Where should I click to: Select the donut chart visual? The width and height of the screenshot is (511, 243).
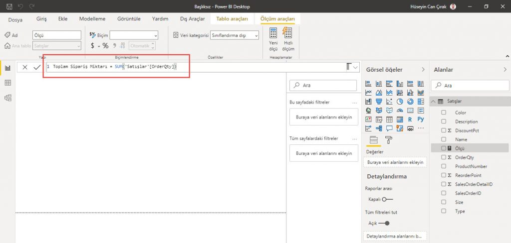point(410,102)
